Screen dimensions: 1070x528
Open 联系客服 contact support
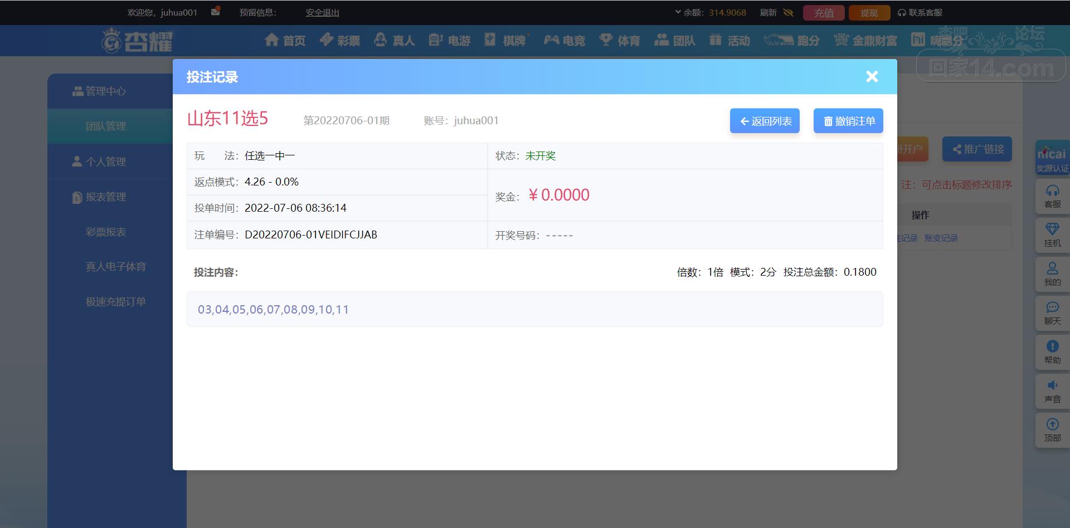click(x=920, y=12)
